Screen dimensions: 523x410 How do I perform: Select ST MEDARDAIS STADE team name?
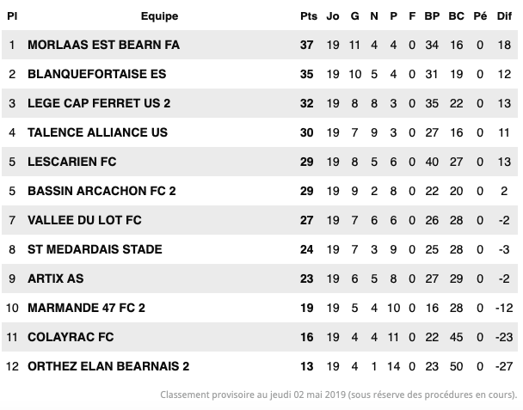click(x=95, y=249)
